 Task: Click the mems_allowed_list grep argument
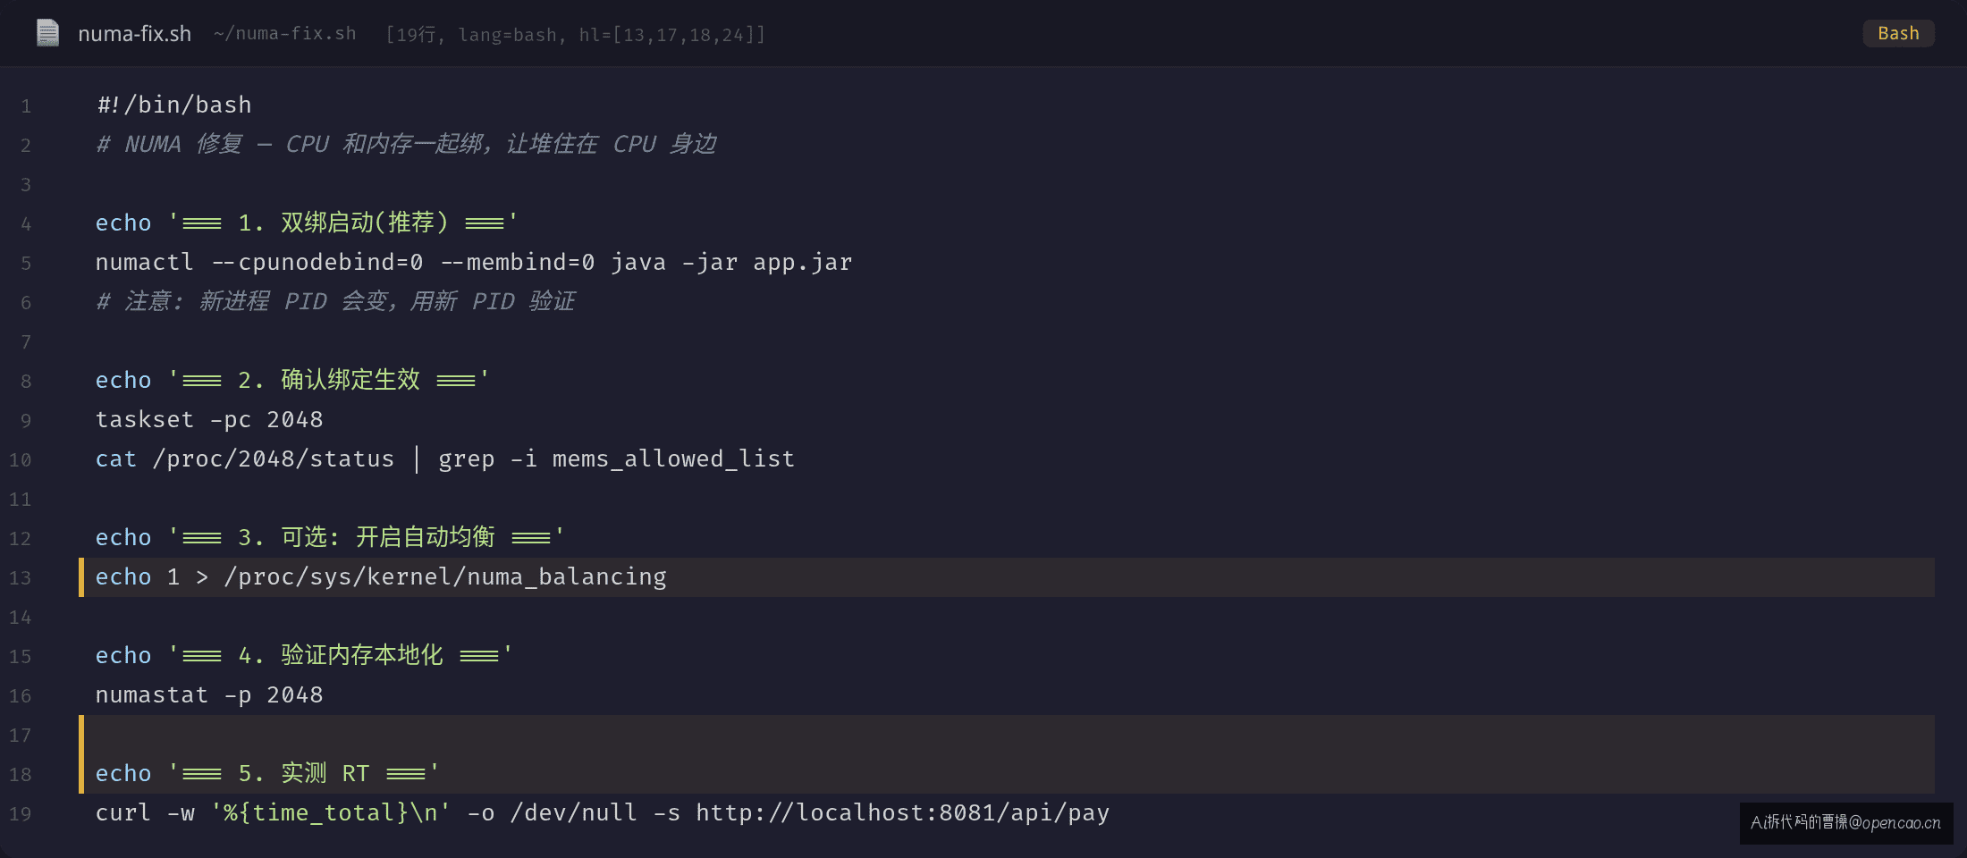(673, 459)
